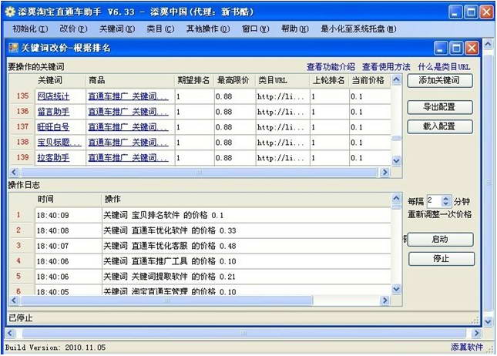The width and height of the screenshot is (497, 356).
Task: Maximize the 关键词改价-根据排名 inner window
Action: [456, 49]
